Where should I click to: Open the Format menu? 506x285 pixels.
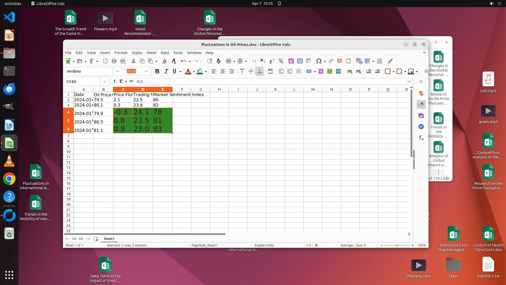click(x=121, y=53)
